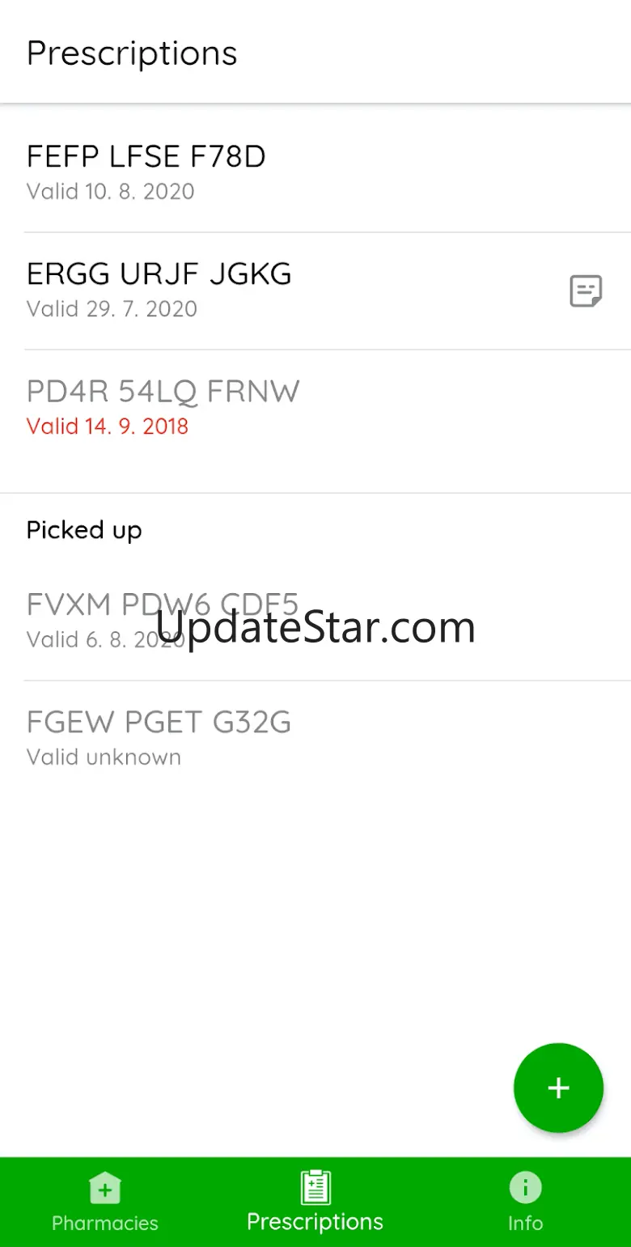
Task: Open the note icon on ERGG URJF JGKG
Action: [586, 291]
